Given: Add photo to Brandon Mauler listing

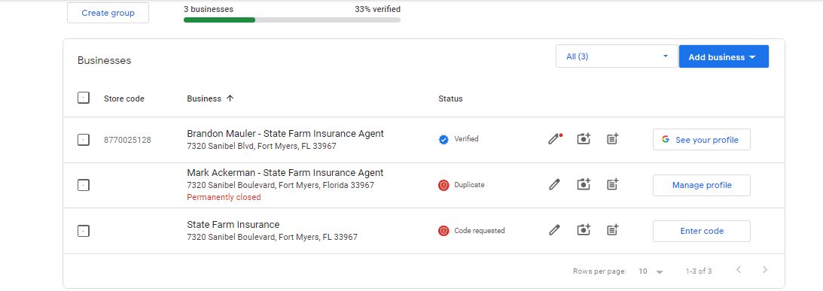Looking at the screenshot, I should point(583,139).
